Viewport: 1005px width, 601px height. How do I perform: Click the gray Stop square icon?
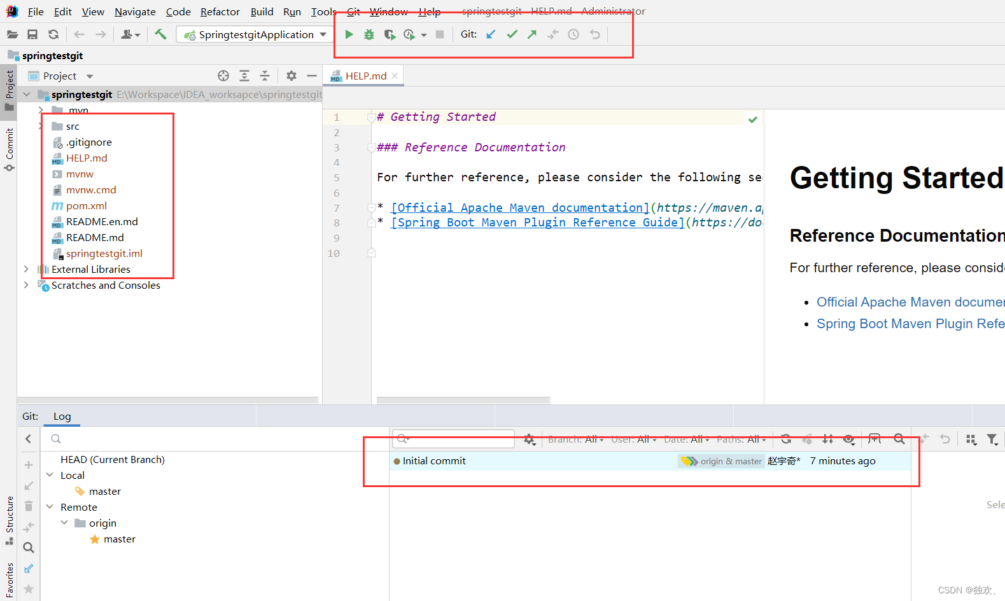[x=440, y=34]
